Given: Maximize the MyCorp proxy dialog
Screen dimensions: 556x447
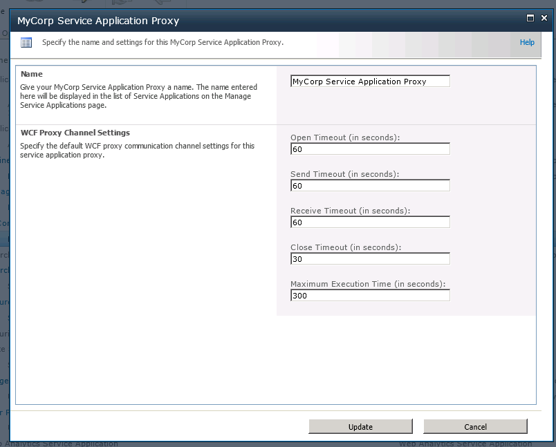Looking at the screenshot, I should click(x=530, y=19).
